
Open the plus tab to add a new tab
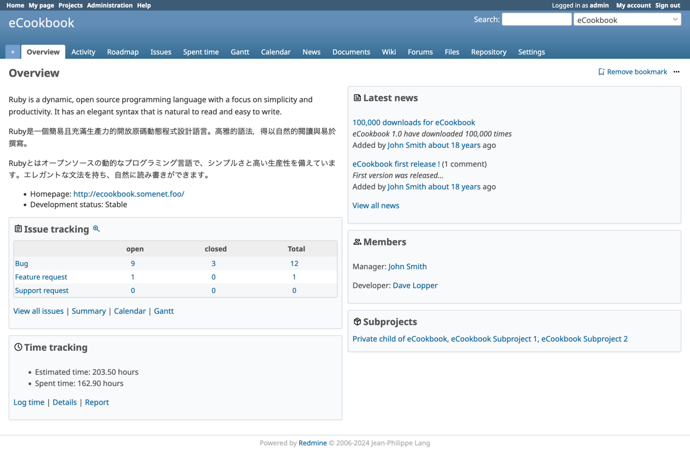13,51
